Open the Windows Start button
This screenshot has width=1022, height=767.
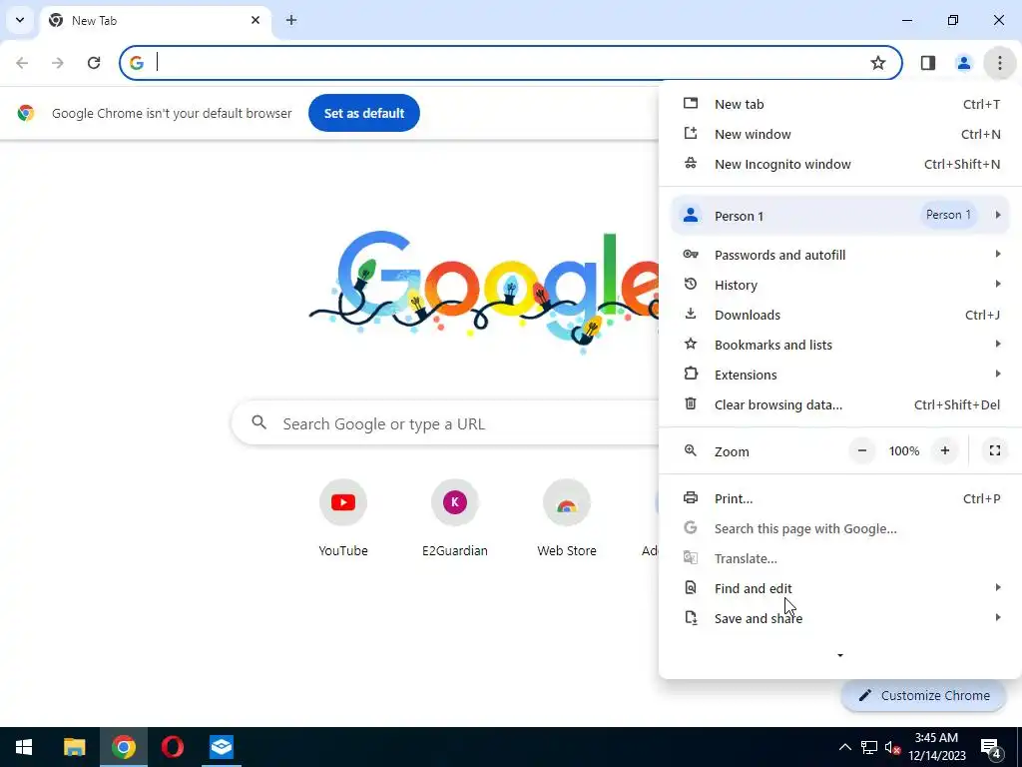(x=24, y=747)
